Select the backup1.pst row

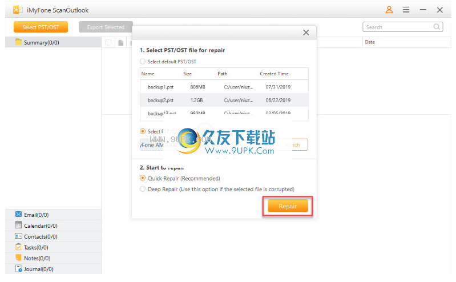pos(224,87)
